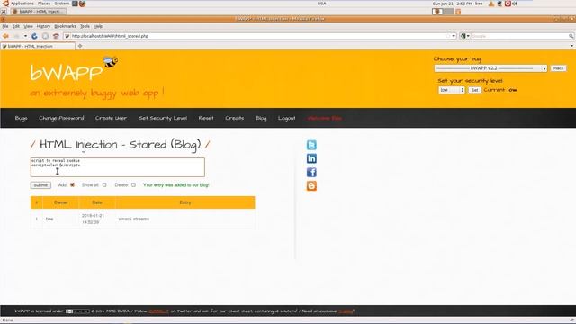Launch Firefox from the top panel icon
Image resolution: width=576 pixels, height=324 pixels.
(x=82, y=4)
